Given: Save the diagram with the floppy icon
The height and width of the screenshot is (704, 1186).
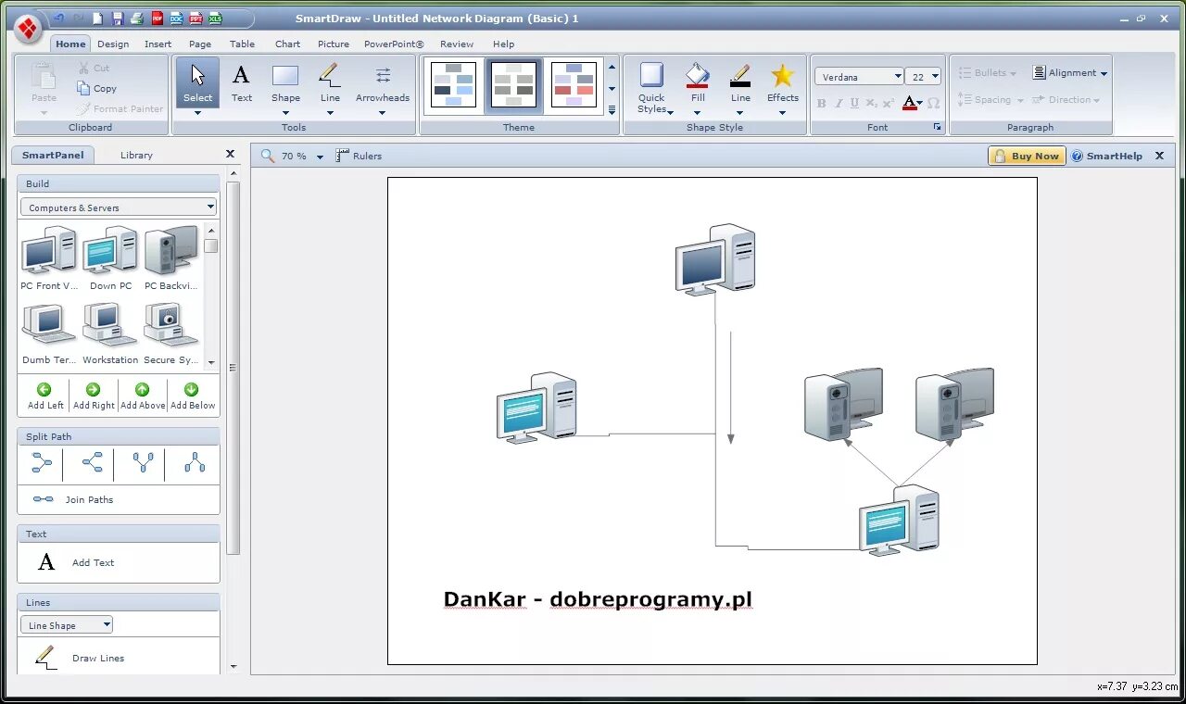Looking at the screenshot, I should point(118,19).
